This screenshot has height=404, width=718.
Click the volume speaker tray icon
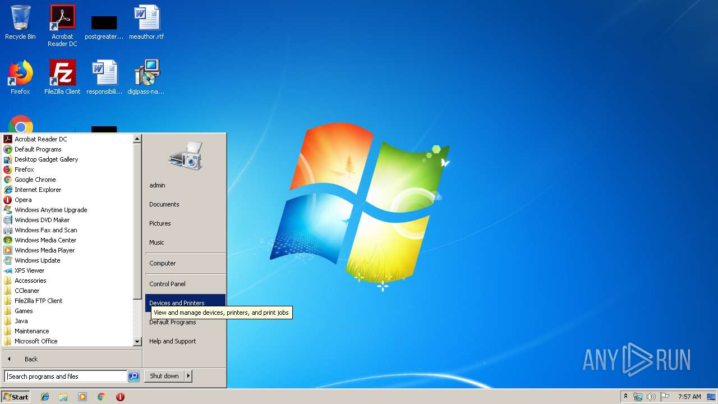651,397
